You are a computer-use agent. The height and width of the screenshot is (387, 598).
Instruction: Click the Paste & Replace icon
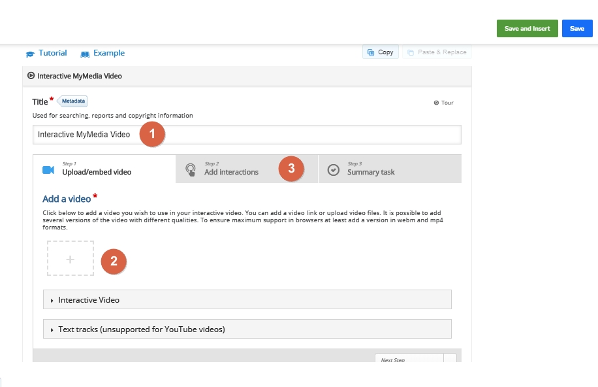(411, 52)
